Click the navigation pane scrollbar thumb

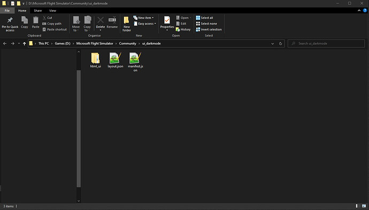pyautogui.click(x=79, y=128)
